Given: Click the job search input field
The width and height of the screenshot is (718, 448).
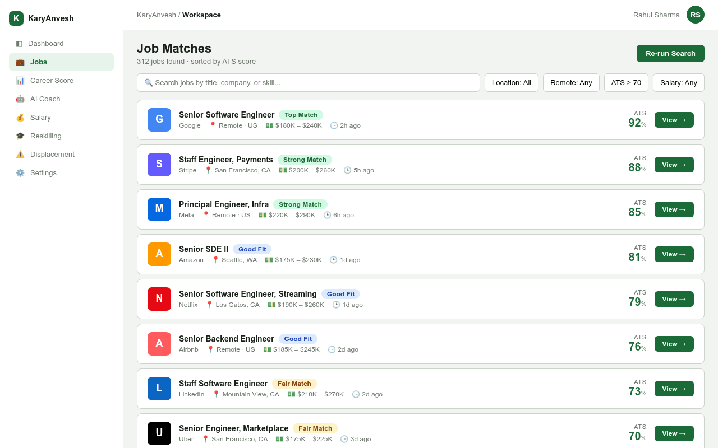Looking at the screenshot, I should (309, 83).
